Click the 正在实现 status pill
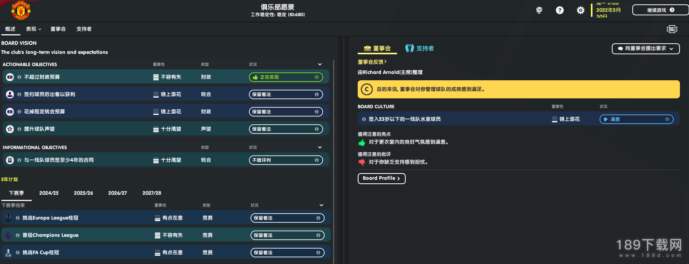 286,77
